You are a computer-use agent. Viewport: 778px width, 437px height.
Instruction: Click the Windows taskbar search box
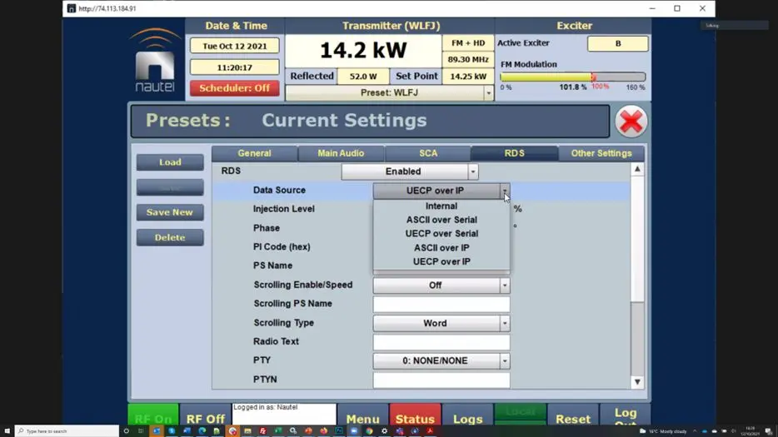[x=67, y=431]
